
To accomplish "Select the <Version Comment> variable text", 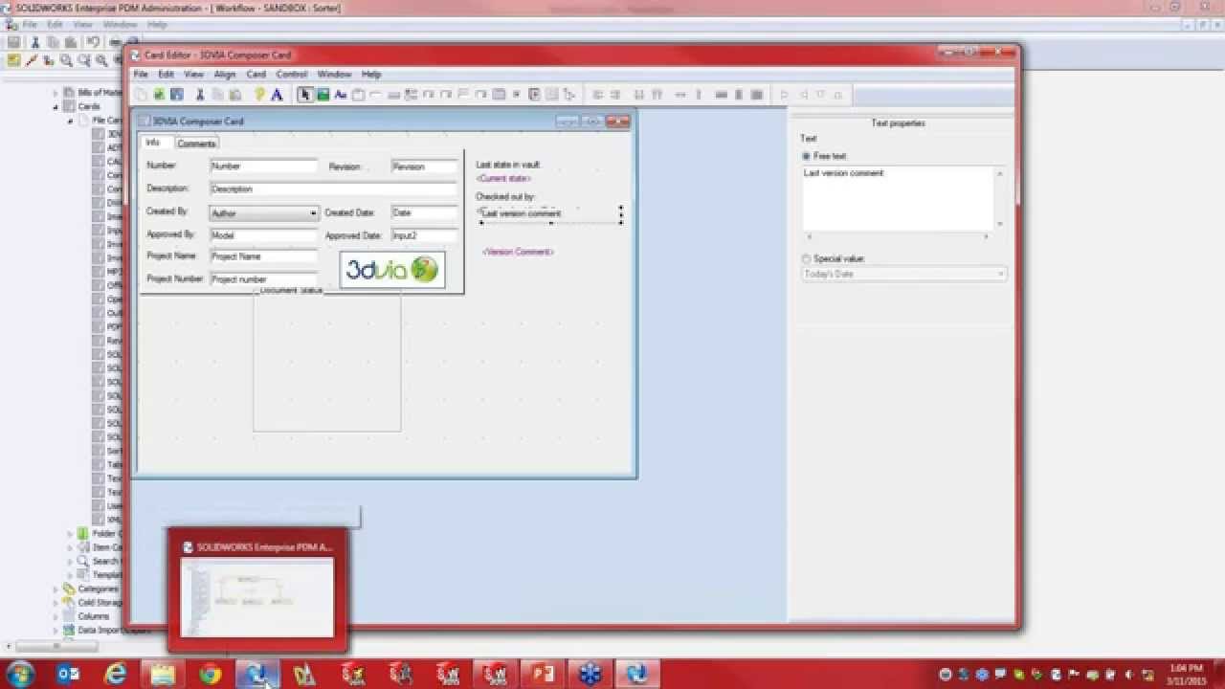I will coord(519,252).
